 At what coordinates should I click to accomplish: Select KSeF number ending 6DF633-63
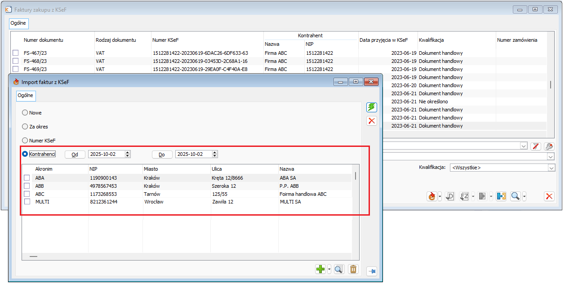tap(200, 53)
